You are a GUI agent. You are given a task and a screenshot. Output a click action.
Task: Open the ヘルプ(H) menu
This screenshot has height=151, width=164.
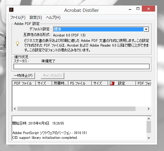pos(53,18)
